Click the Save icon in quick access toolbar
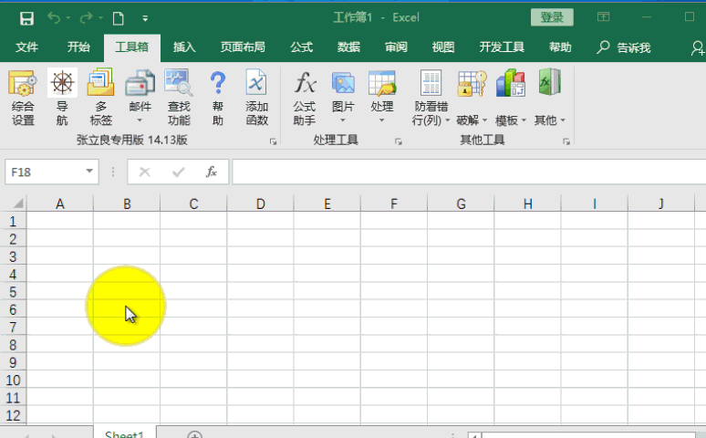Viewport: 706px width, 438px height. pyautogui.click(x=26, y=18)
